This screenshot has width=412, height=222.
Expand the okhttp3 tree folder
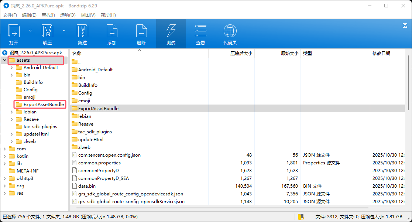click(4, 178)
